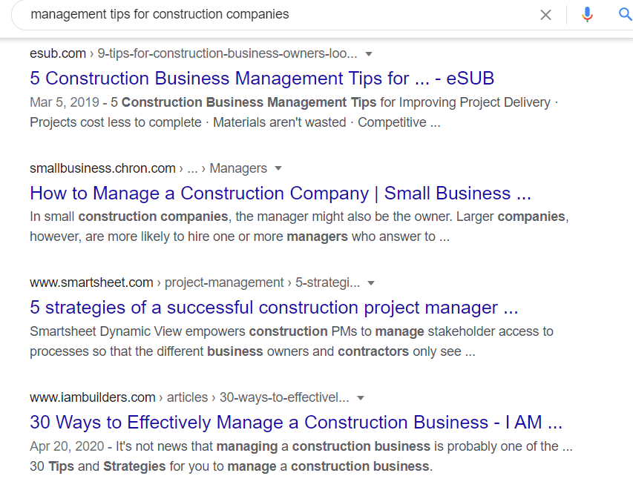The image size is (633, 493).
Task: Clear the search query with the X icon
Action: [545, 15]
